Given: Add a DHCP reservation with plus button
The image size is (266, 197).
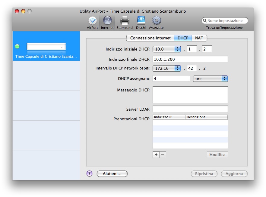Looking at the screenshot, I should (156, 155).
